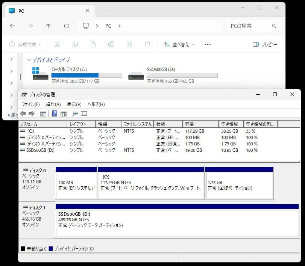Screen dimensions: 305x266
Task: Navigate up using the up arrow button
Action: point(48,26)
